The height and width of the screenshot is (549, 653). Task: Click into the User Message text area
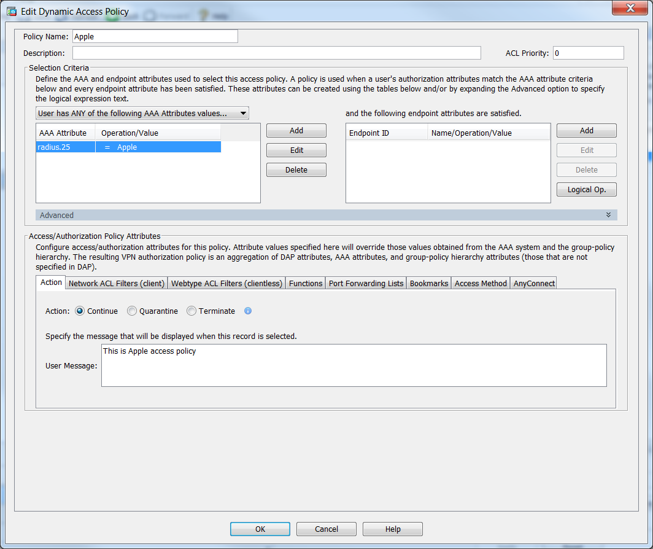tap(354, 365)
